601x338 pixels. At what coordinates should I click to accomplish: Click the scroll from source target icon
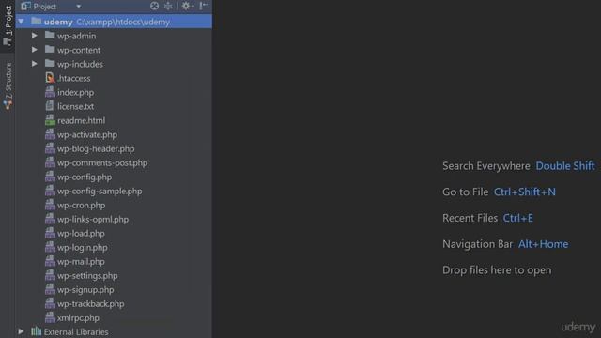coord(154,6)
